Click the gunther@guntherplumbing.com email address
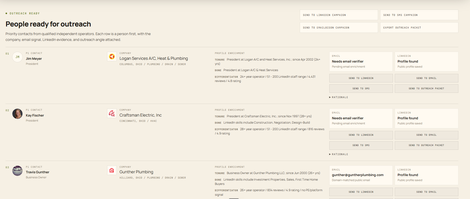This screenshot has height=199, width=470. (358, 175)
